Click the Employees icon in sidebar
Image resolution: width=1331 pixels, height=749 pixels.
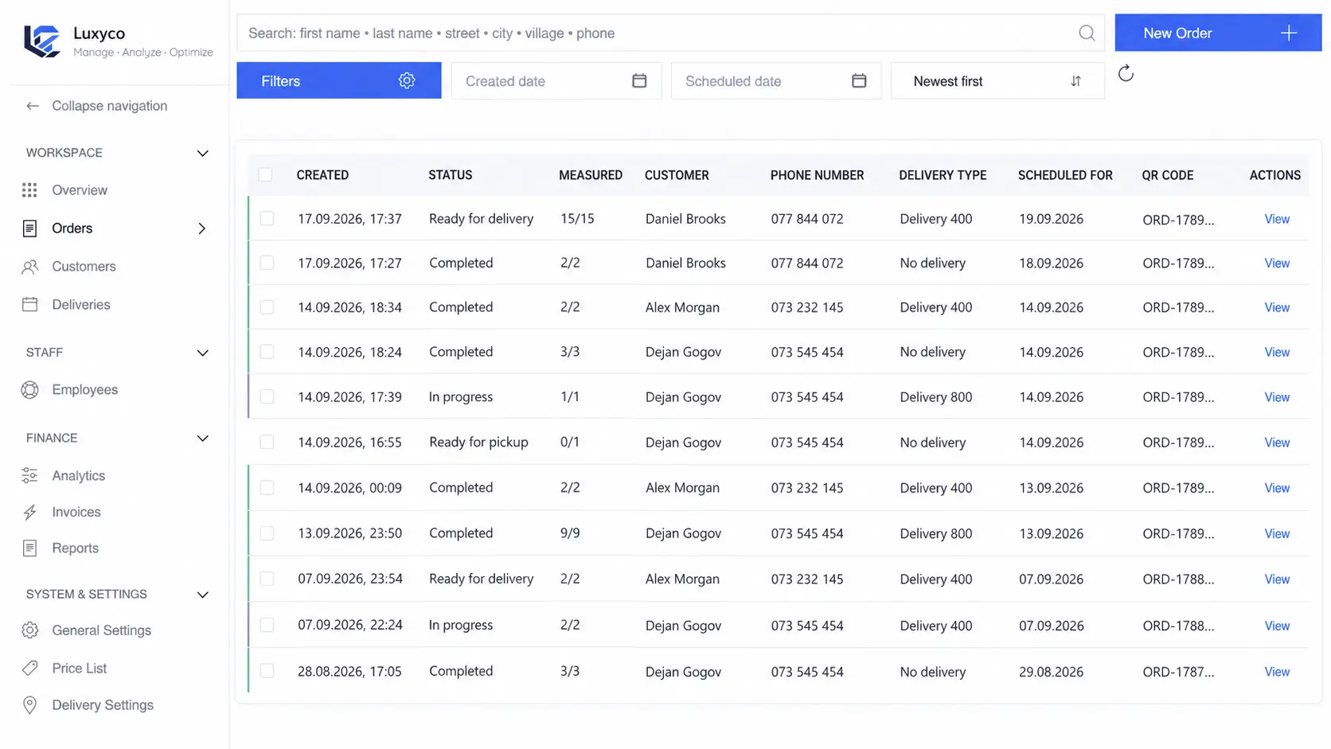(29, 389)
